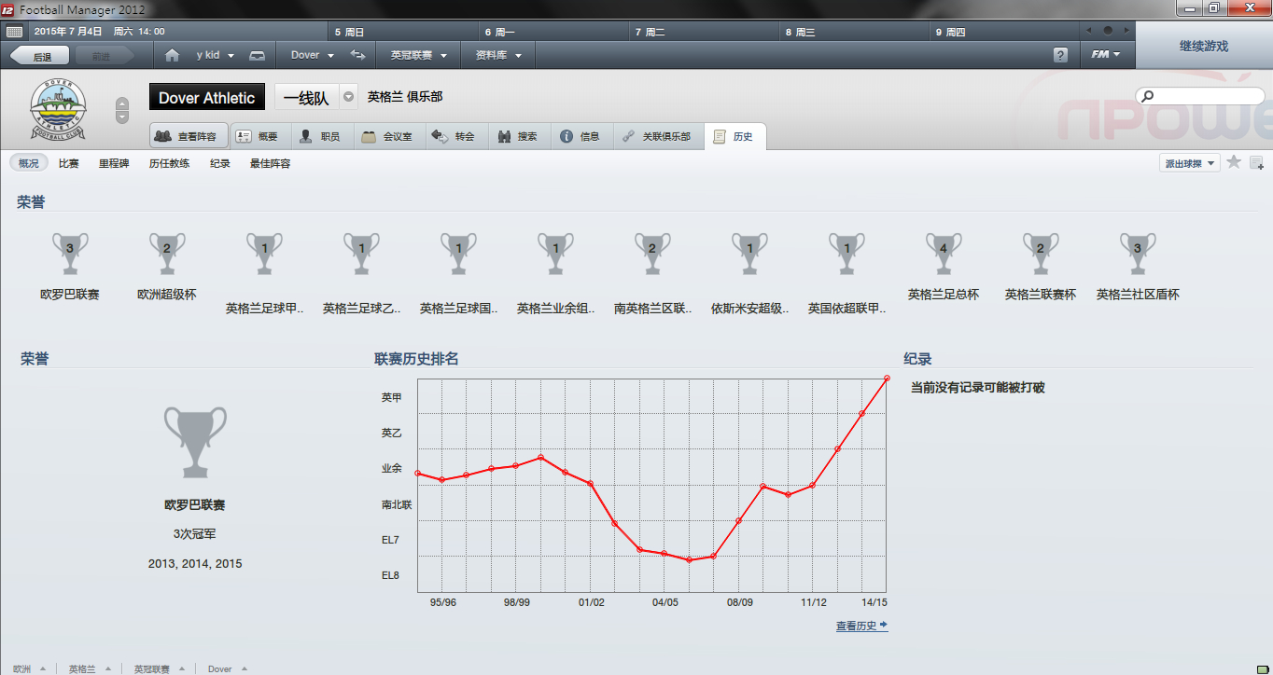Open the 职员 tab
Viewport: 1273px width, 675px height.
(320, 136)
